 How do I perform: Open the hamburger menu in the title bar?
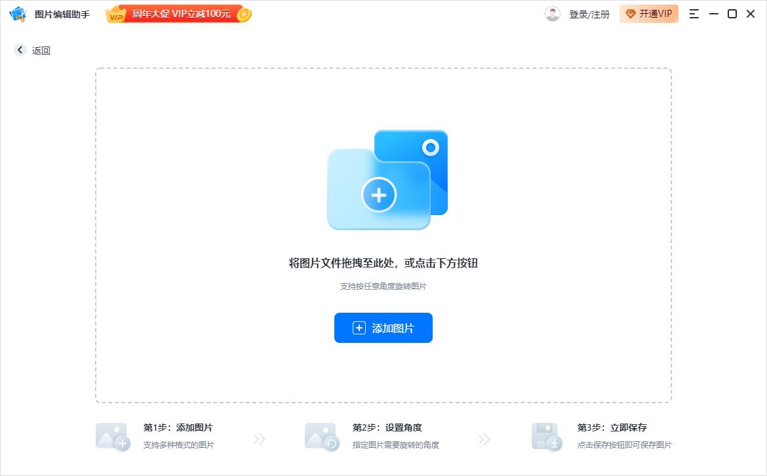pos(693,13)
